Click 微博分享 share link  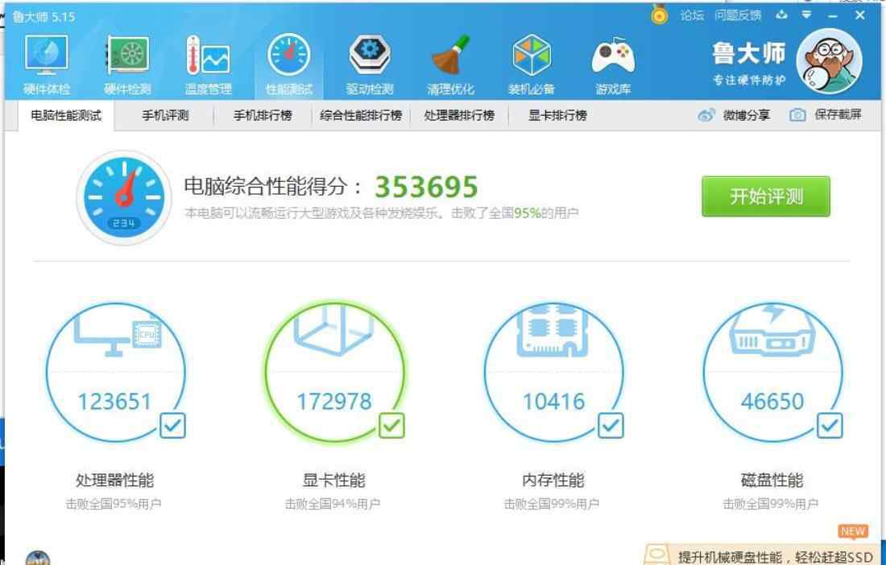[x=747, y=115]
